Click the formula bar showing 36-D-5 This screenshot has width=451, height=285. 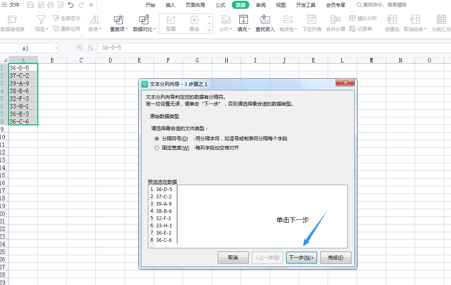(x=273, y=48)
